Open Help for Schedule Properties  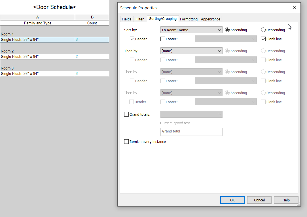tap(286, 200)
